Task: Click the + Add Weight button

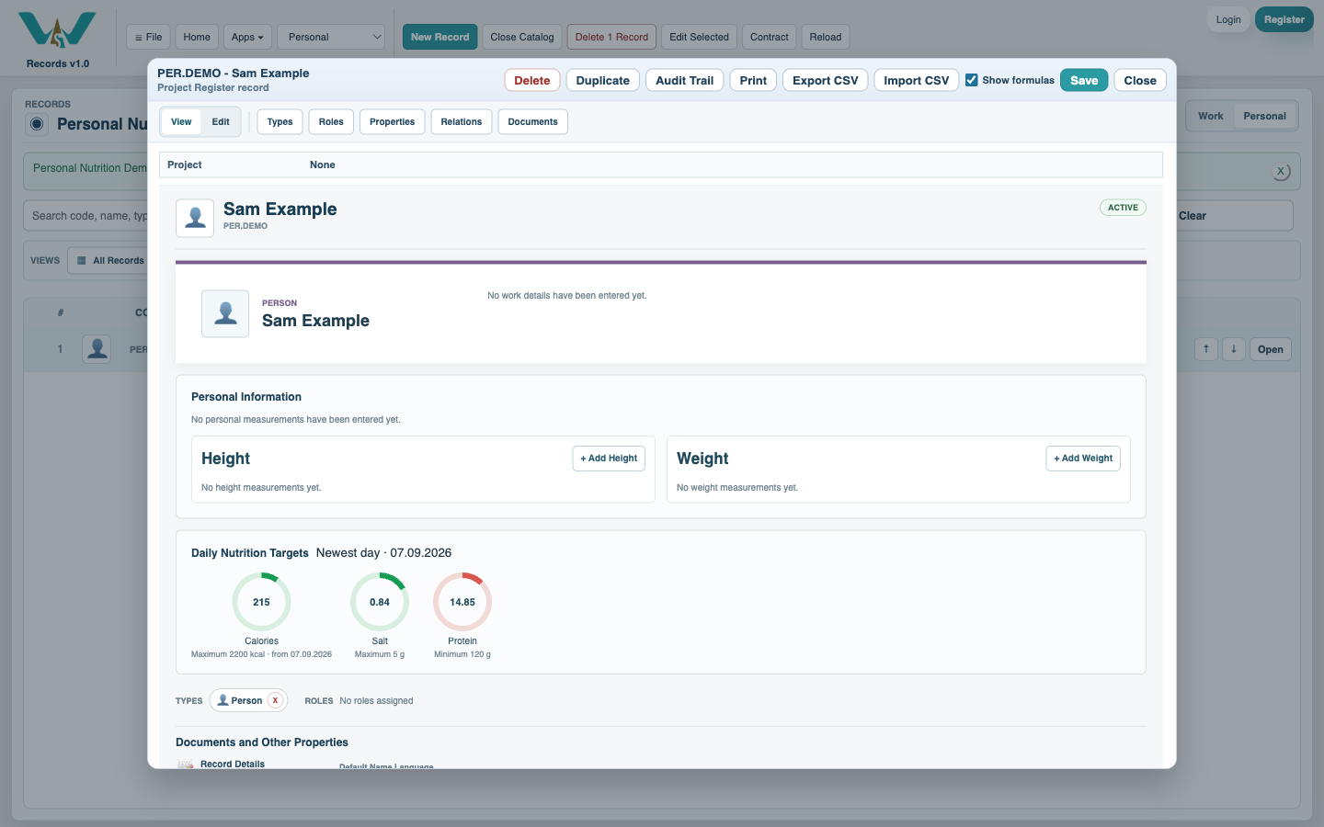Action: pyautogui.click(x=1083, y=459)
